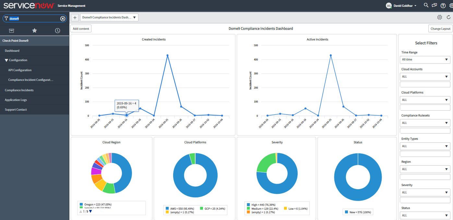Go to previous Cloud Region legend page

point(81,212)
